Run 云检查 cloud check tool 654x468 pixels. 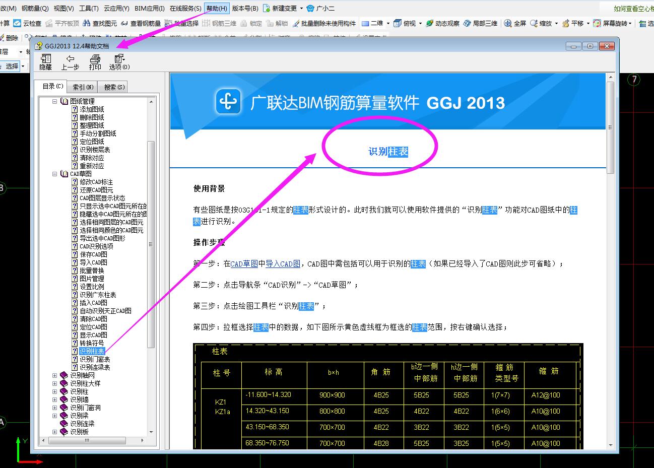27,23
